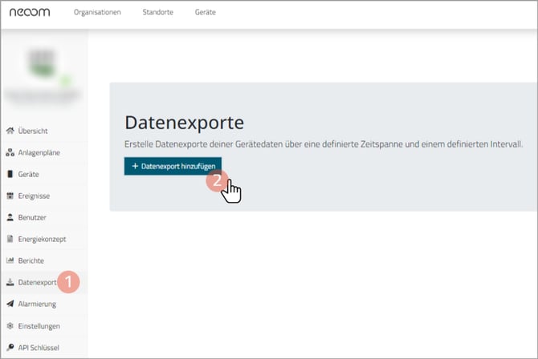Click the gear icon for Einstellungen

10,326
